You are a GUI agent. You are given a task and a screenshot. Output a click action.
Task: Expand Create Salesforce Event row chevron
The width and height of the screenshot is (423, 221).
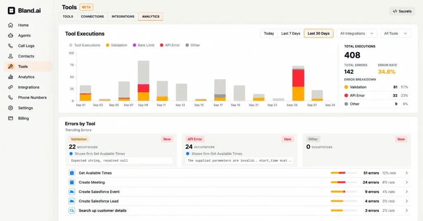(406, 192)
